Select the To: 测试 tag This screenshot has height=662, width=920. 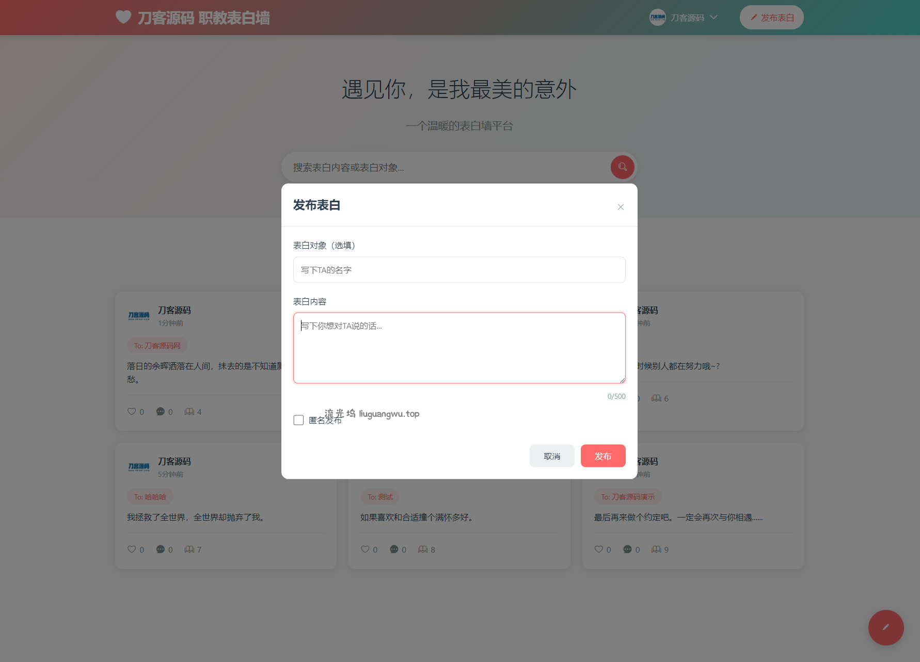(x=380, y=497)
